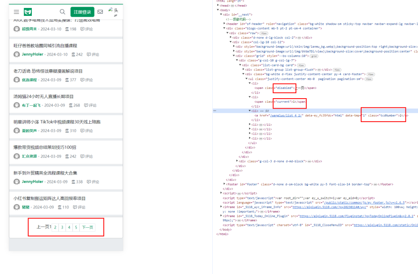The width and height of the screenshot is (418, 274).
Task: Open search via the magnifier icon
Action: [x=62, y=12]
